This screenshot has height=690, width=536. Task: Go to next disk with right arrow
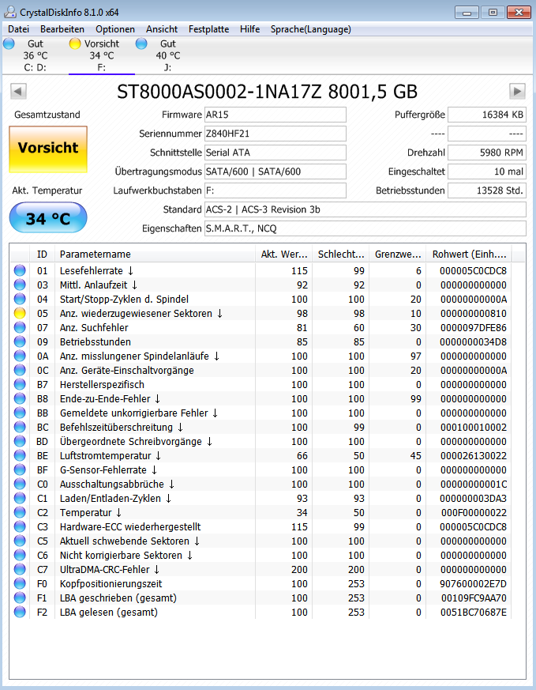click(x=517, y=92)
